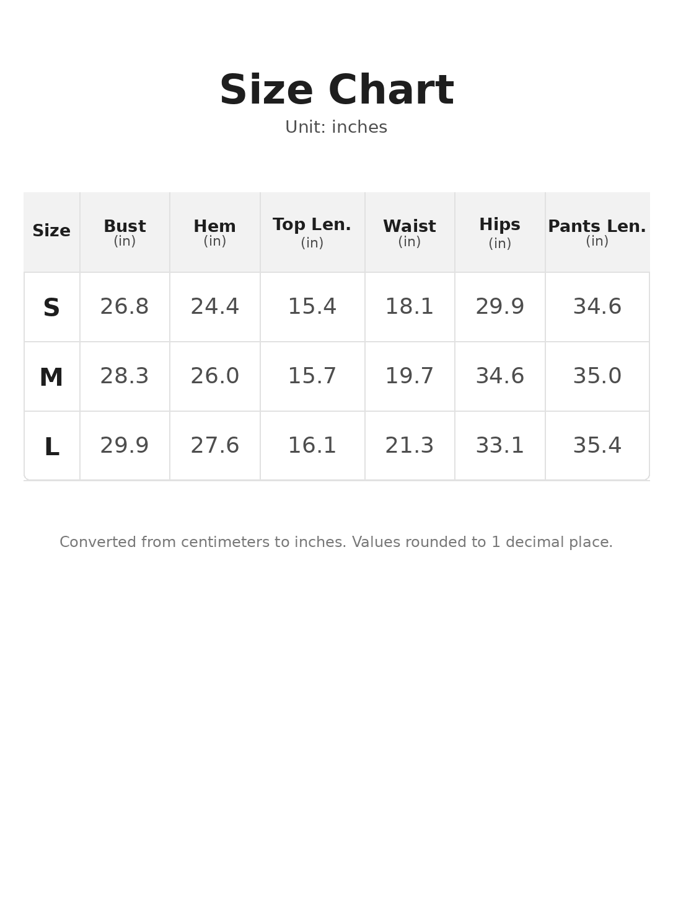Click the top length value 16.1
Screen dimensions: 673x898
click(312, 446)
